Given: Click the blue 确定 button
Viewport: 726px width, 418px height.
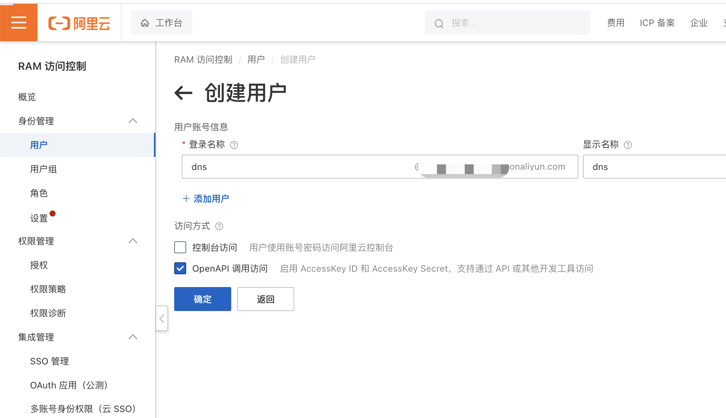Looking at the screenshot, I should pyautogui.click(x=202, y=299).
